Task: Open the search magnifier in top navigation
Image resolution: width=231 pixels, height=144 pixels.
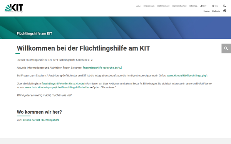Action: (x=224, y=6)
